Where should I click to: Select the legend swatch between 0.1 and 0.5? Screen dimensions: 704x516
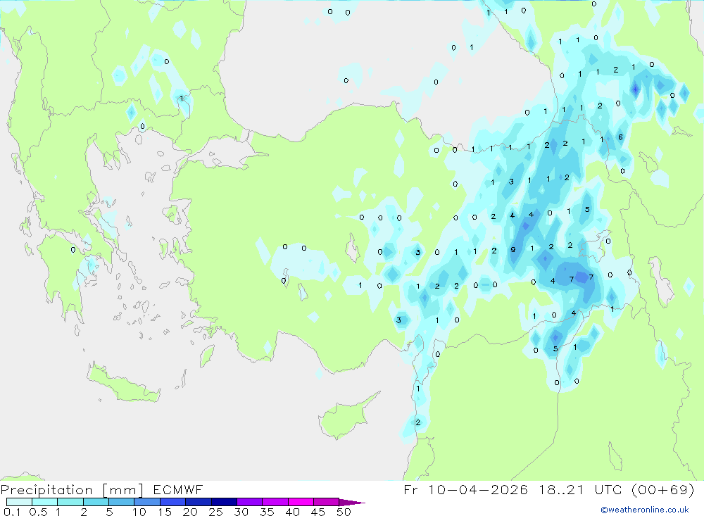click(19, 502)
